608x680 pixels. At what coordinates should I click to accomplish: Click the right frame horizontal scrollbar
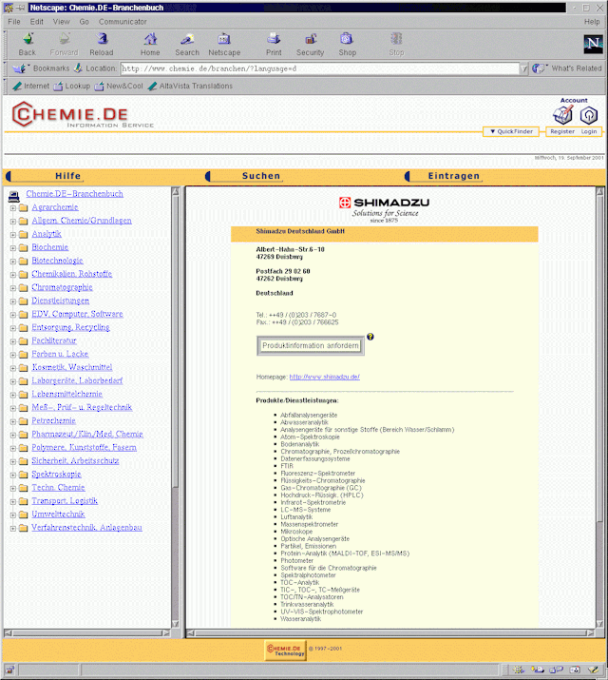pos(390,633)
